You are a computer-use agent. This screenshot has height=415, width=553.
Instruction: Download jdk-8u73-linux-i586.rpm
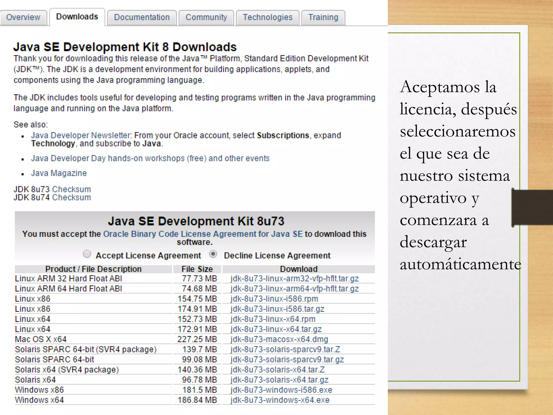[274, 299]
